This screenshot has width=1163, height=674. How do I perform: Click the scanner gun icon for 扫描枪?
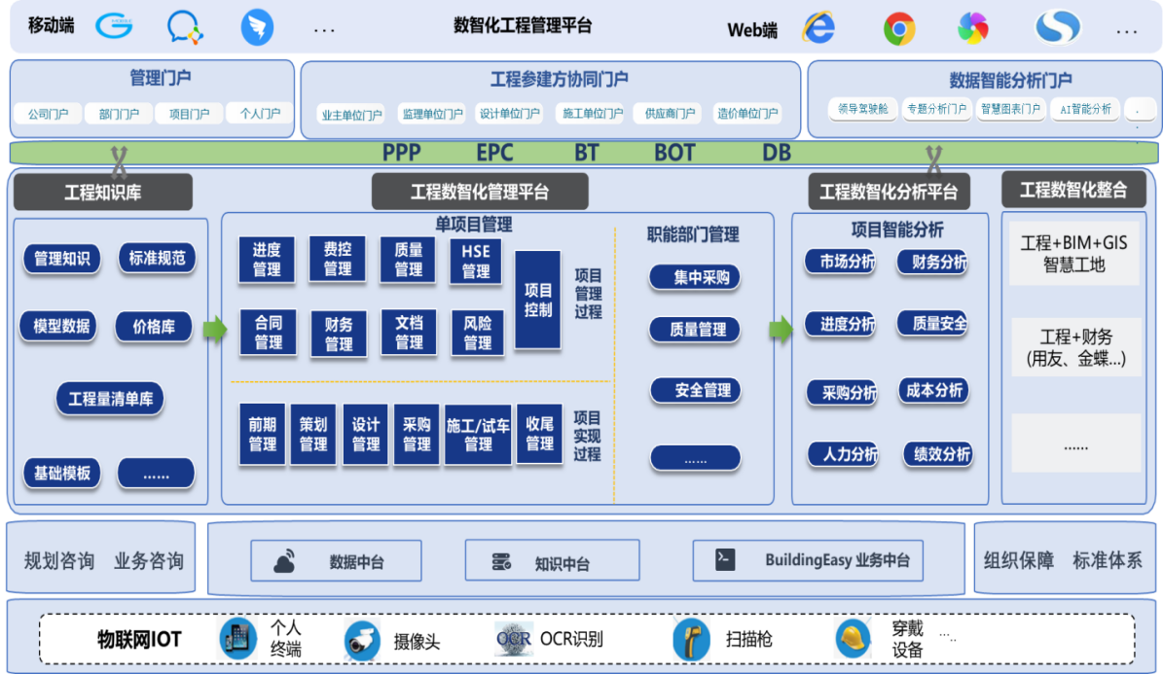(x=691, y=639)
